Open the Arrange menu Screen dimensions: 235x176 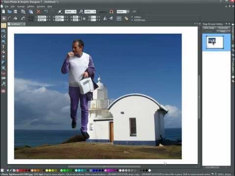21,7
